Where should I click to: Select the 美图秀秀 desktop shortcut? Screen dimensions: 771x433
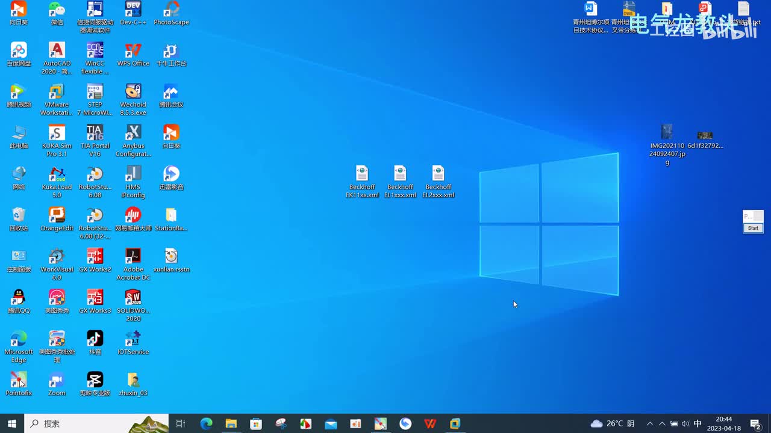click(x=57, y=302)
